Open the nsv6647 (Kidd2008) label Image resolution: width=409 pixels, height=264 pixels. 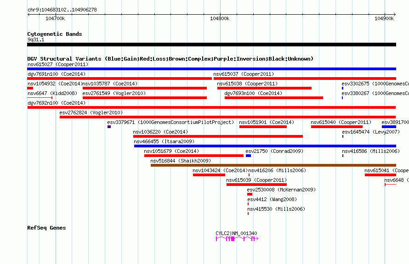point(52,93)
